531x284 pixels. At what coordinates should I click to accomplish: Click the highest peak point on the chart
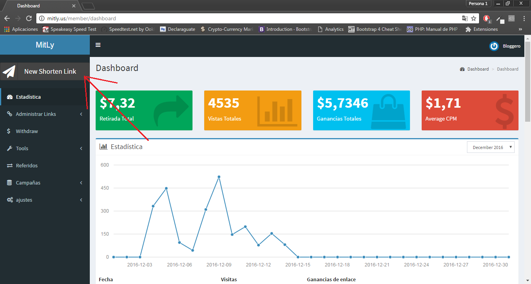click(219, 177)
